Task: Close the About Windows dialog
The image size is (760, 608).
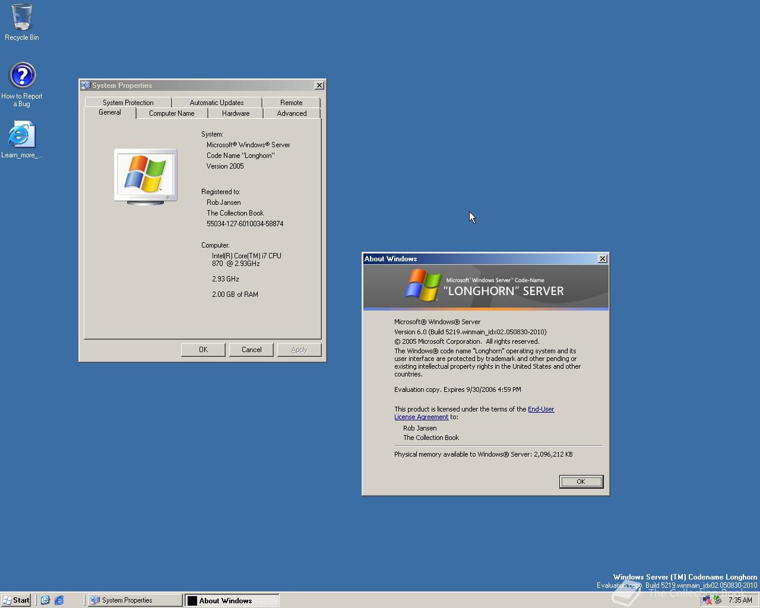Action: (x=602, y=259)
